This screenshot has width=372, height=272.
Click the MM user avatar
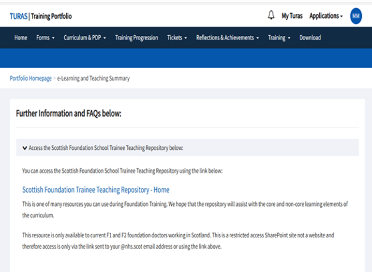coord(356,16)
